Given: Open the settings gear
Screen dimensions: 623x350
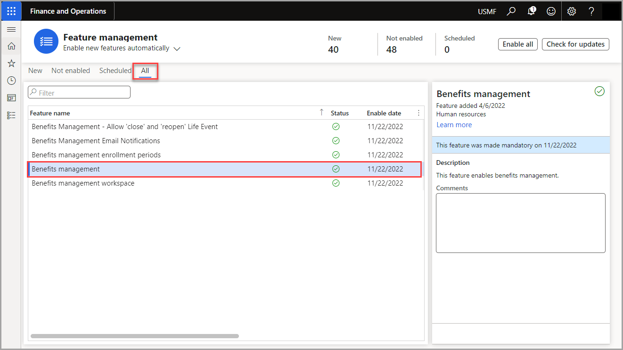Looking at the screenshot, I should [x=572, y=11].
